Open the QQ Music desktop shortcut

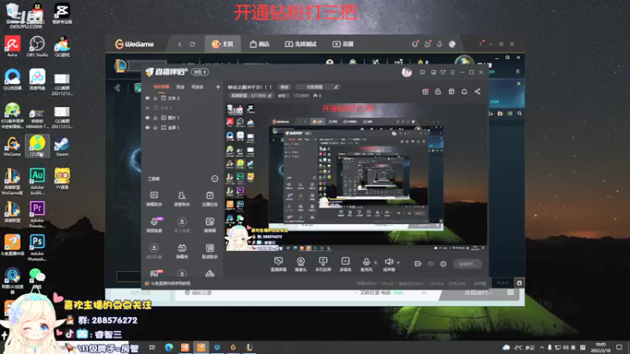point(37,146)
